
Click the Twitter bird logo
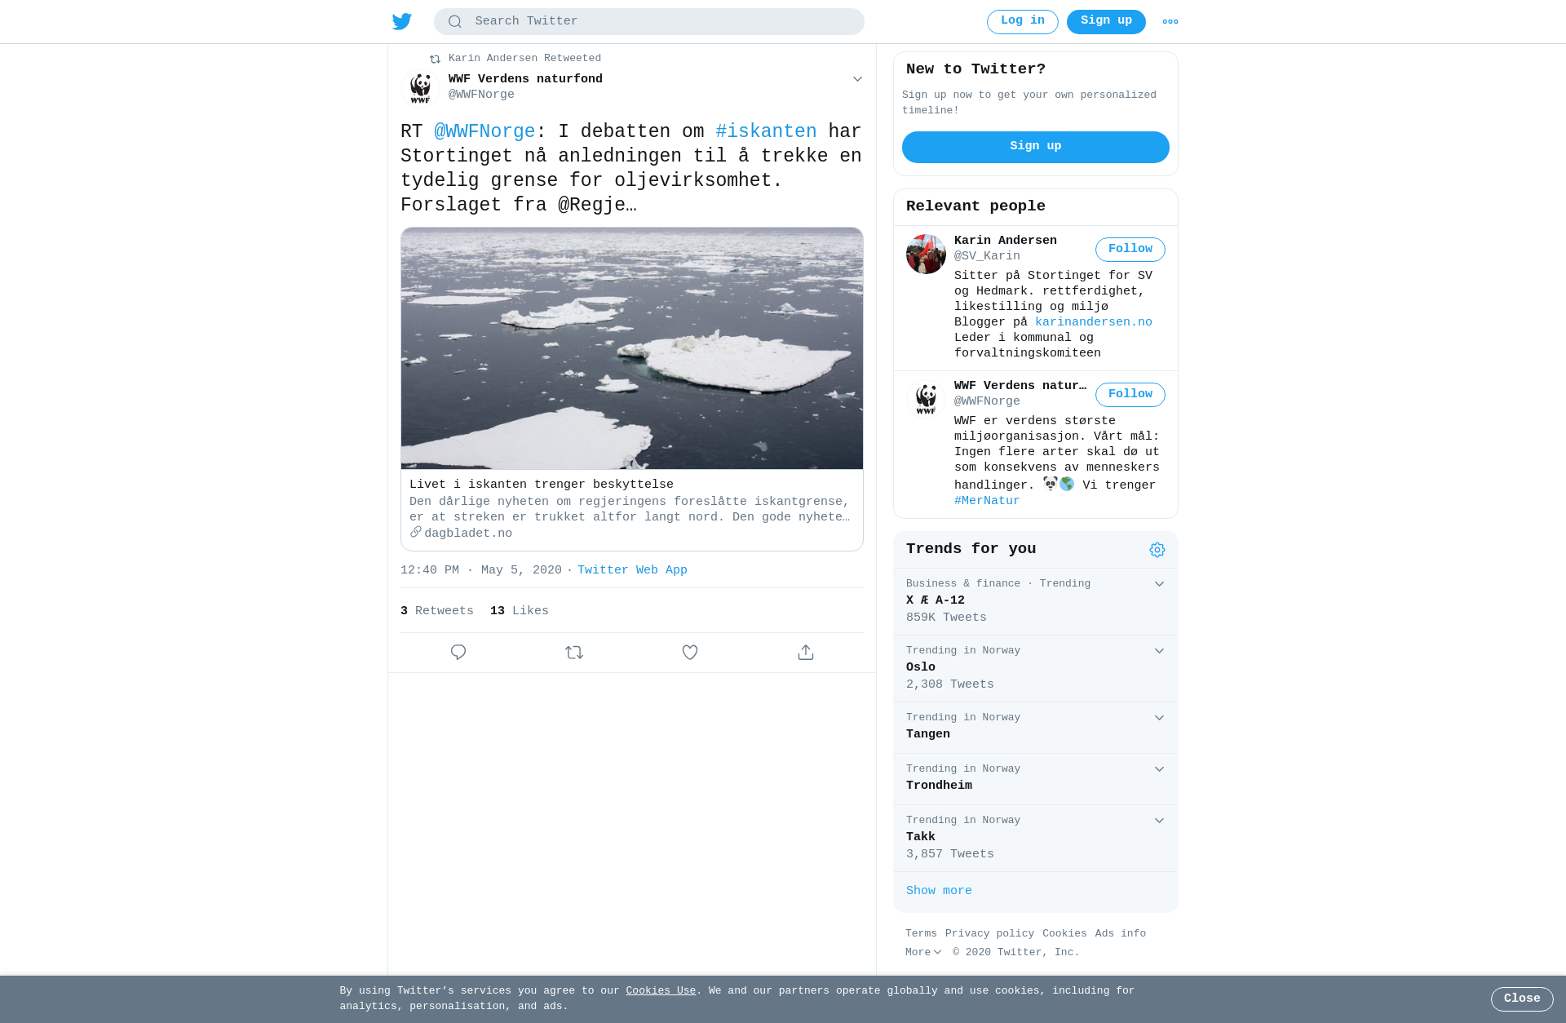(x=402, y=22)
